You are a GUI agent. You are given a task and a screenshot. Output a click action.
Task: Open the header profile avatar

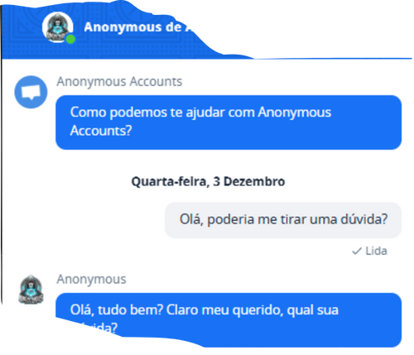click(57, 27)
